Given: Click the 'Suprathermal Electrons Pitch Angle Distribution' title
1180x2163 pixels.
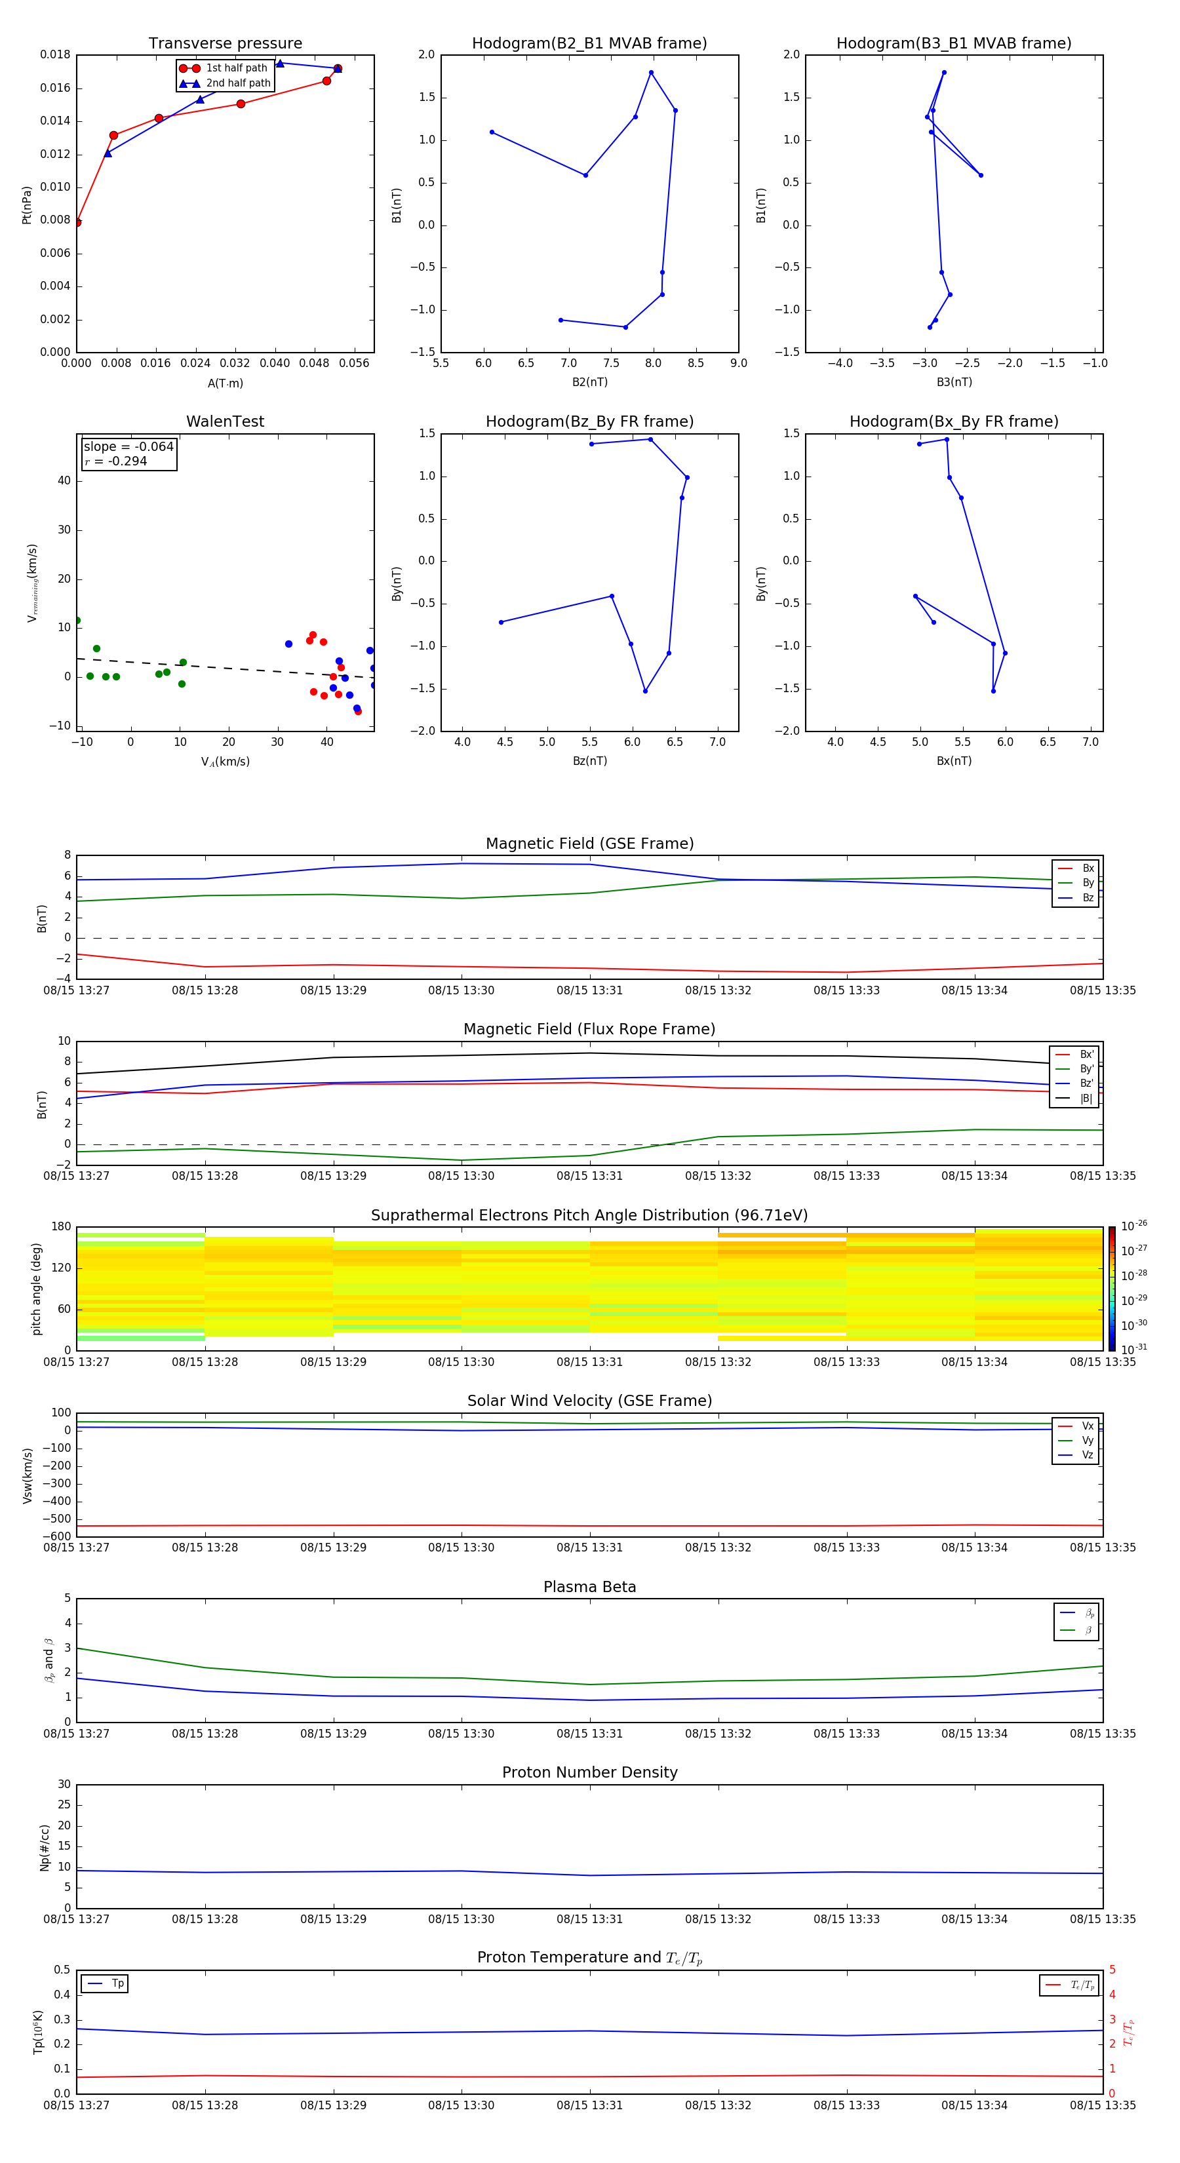Looking at the screenshot, I should 589,1215.
